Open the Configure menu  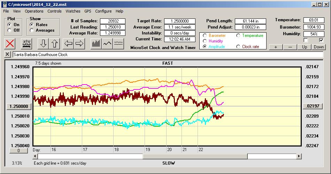(x=103, y=11)
